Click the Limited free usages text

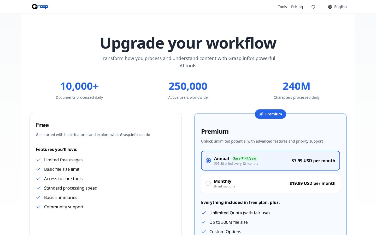(x=63, y=160)
